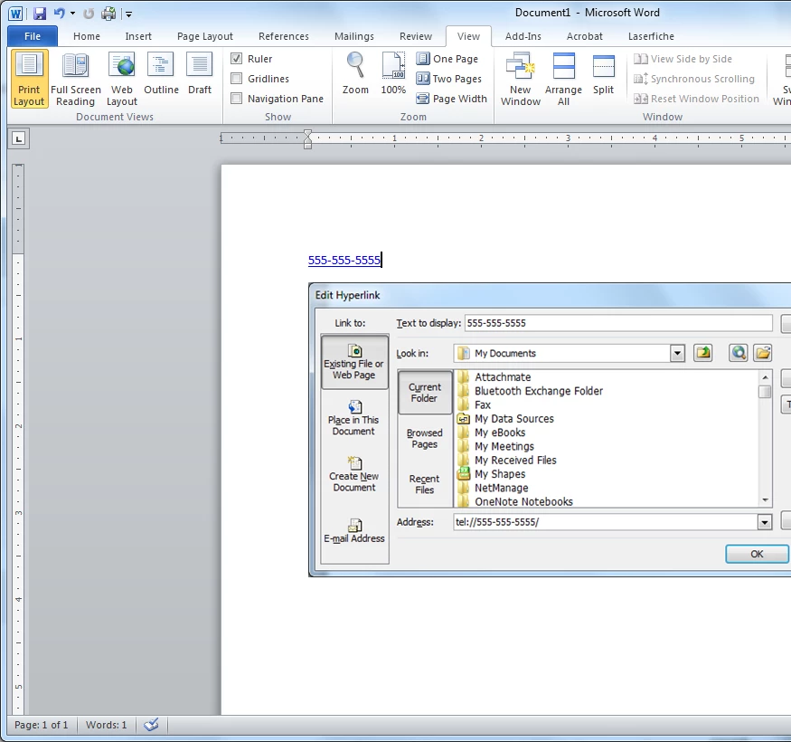
Task: Open the File tab
Action: [33, 36]
